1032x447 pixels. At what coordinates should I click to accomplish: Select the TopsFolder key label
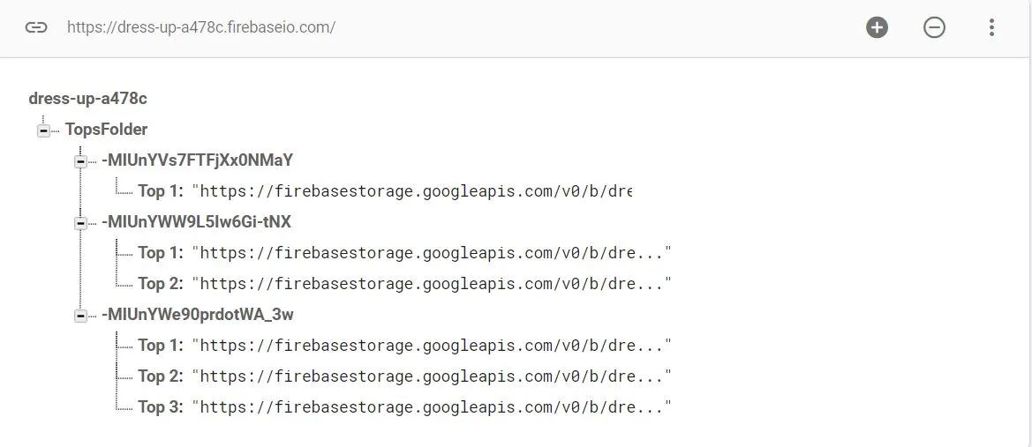pos(106,130)
